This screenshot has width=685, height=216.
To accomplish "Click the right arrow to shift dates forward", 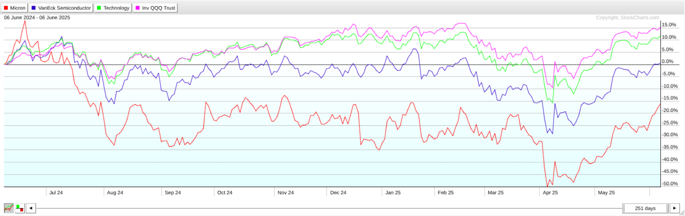I will tap(675, 208).
